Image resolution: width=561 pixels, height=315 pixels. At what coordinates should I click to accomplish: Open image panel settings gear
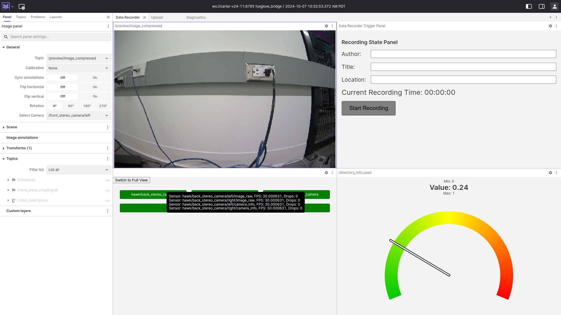pyautogui.click(x=326, y=26)
